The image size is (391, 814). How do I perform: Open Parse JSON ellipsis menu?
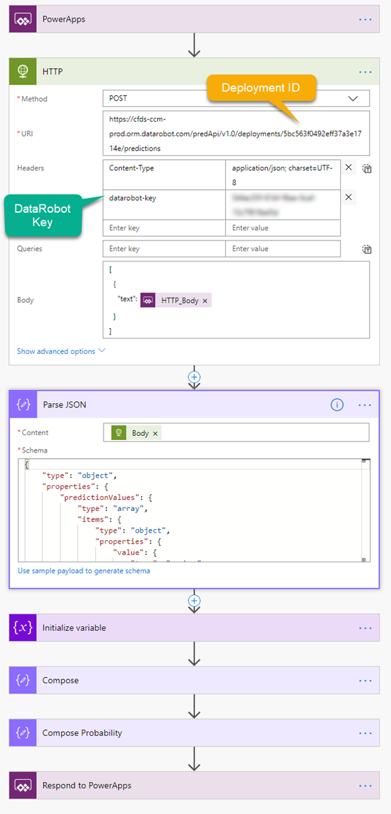pos(365,405)
